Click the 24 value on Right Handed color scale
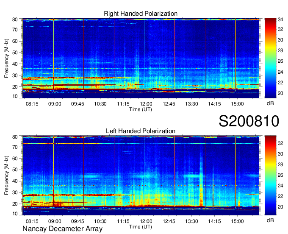 (280, 72)
